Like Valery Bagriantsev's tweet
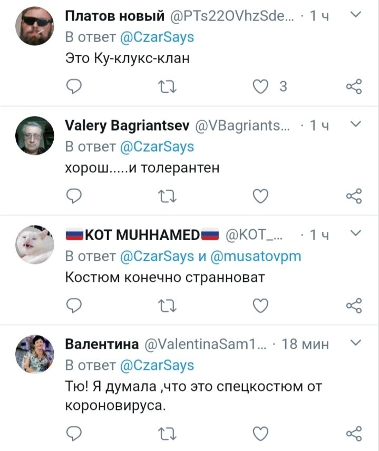Screen dimensions: 379x451 click(x=260, y=196)
